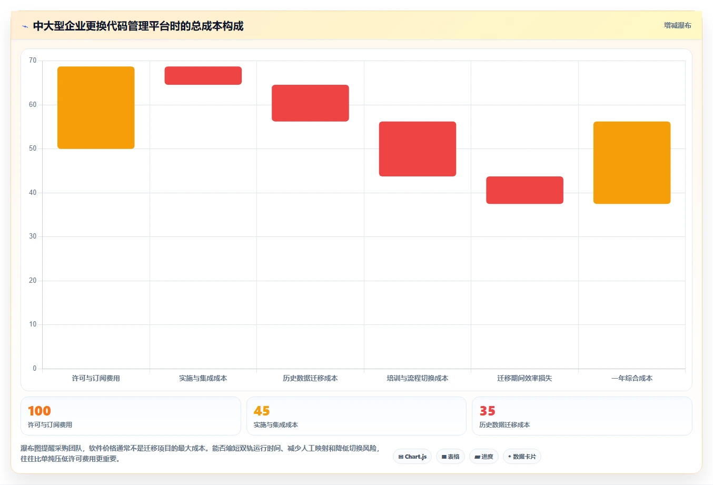This screenshot has height=485, width=713.
Task: Click the y-axis tick label 30
Action: coord(33,236)
